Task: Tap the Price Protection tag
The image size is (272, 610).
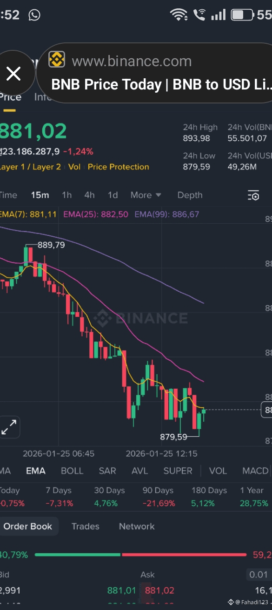Action: click(x=119, y=167)
